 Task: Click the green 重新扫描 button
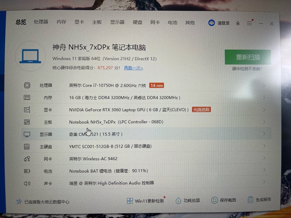[x=248, y=57]
